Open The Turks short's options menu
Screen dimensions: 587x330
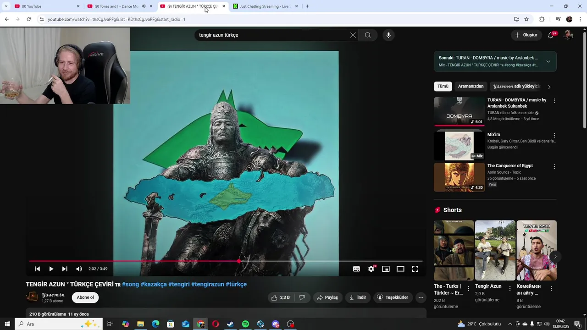[468, 289]
